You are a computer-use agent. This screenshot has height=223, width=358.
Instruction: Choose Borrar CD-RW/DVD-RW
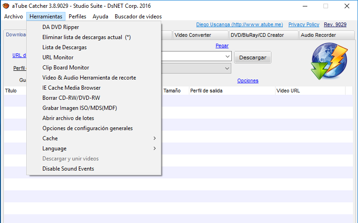click(94, 98)
